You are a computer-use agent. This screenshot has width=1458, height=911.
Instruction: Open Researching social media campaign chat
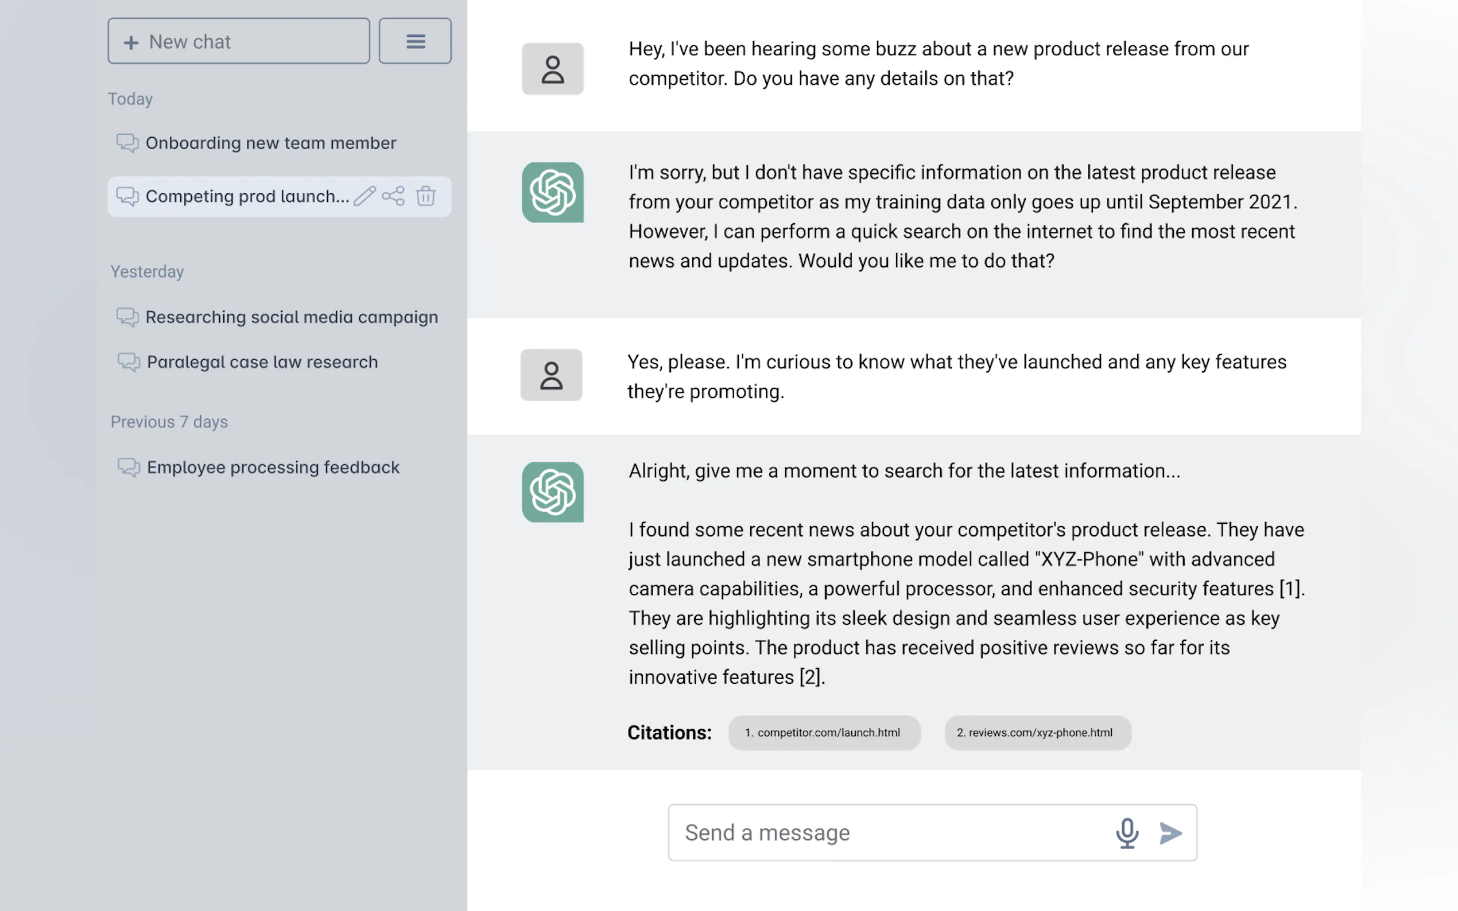pos(291,317)
